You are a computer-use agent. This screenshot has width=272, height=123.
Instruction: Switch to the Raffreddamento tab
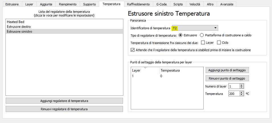pyautogui.click(x=138, y=4)
